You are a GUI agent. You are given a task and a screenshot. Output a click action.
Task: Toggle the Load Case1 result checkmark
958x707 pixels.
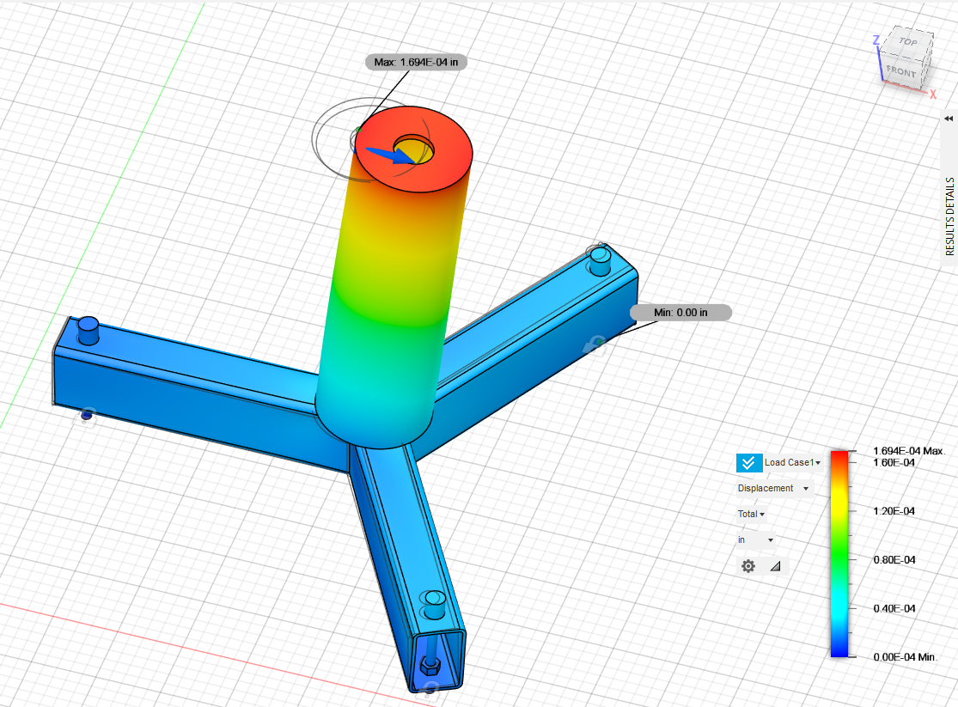[749, 462]
